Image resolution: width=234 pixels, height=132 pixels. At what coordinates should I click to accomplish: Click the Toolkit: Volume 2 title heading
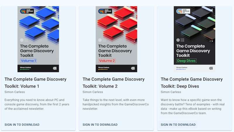pos(113,83)
